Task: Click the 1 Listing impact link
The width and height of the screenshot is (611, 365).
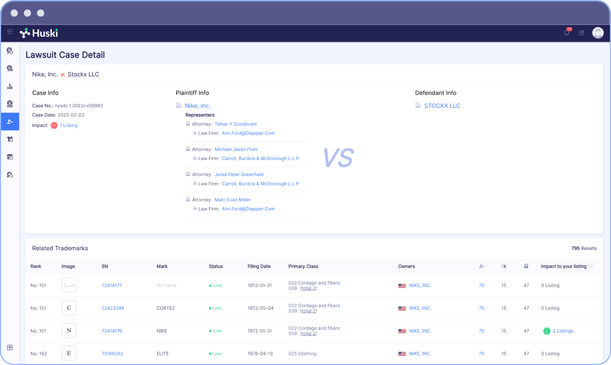Action: (68, 125)
